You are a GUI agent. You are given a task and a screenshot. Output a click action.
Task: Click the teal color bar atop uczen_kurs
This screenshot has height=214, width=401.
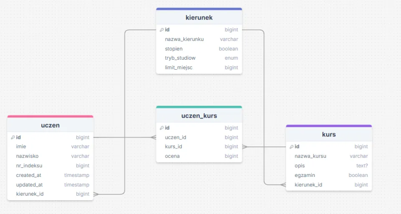click(x=199, y=107)
